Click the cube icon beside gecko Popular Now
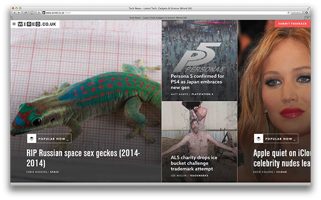Image resolution: width=321 pixels, height=200 pixels. pyautogui.click(x=31, y=139)
